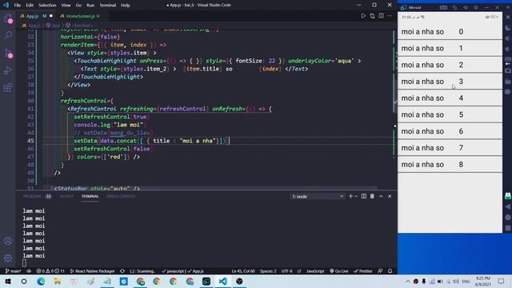Add a new terminal with plus icon
The width and height of the screenshot is (512, 288).
point(350,196)
